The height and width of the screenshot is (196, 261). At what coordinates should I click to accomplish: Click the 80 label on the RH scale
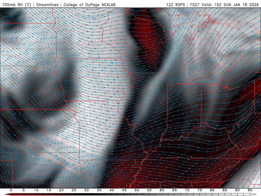click(x=212, y=190)
